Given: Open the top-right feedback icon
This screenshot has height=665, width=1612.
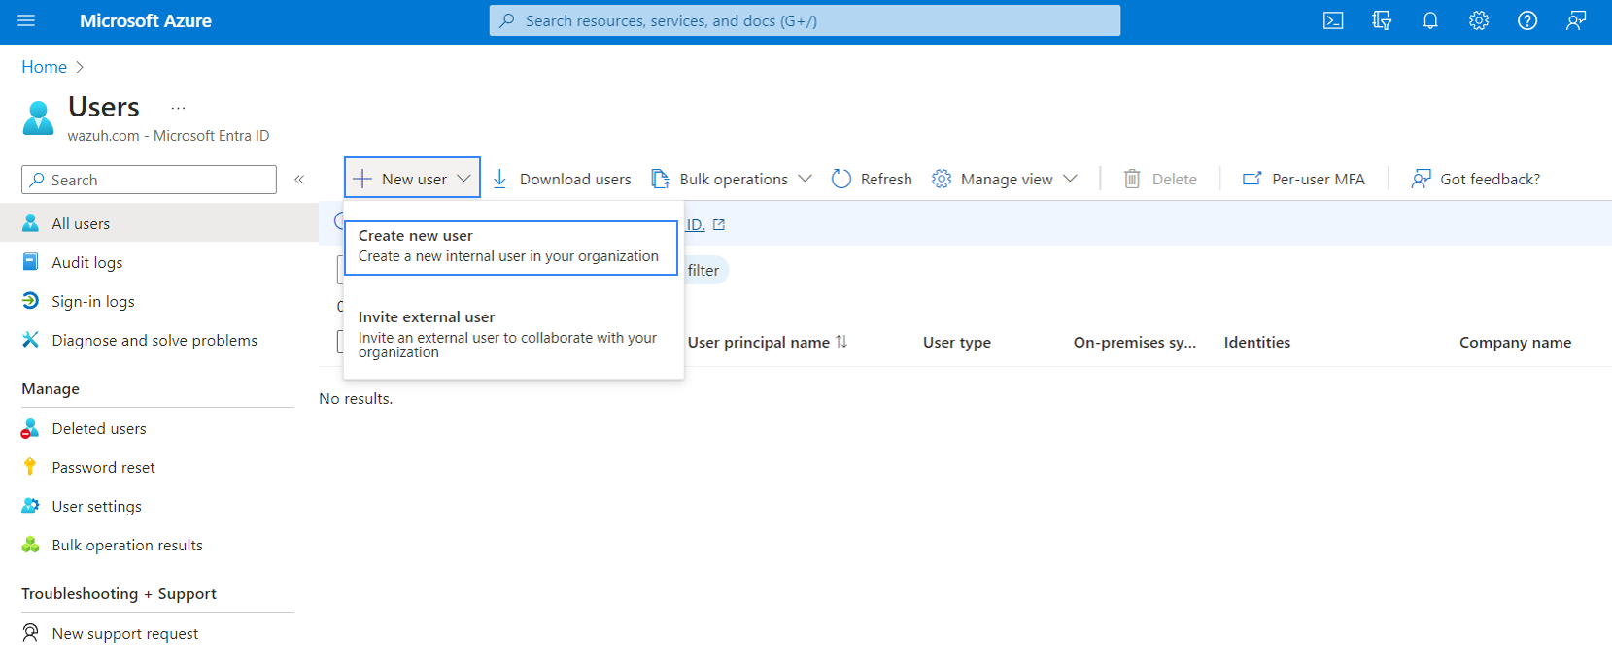Looking at the screenshot, I should 1576,20.
